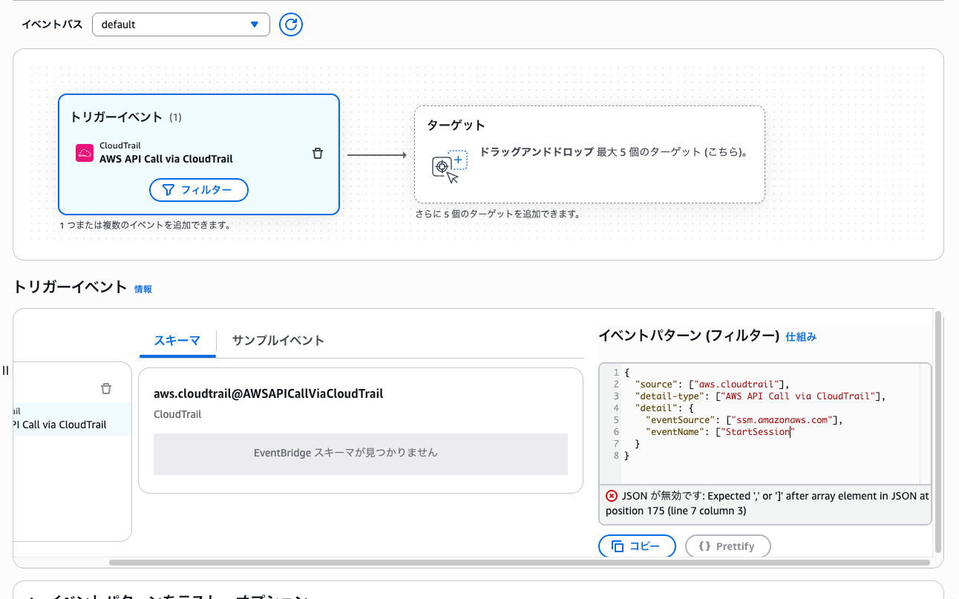Click the StartSession value in the JSON editor

(x=756, y=431)
